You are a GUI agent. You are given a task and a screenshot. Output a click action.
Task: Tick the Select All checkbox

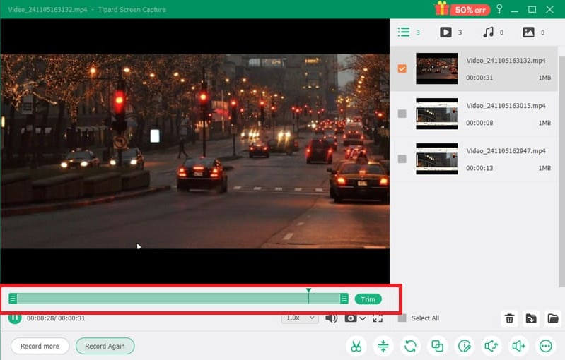pyautogui.click(x=402, y=318)
